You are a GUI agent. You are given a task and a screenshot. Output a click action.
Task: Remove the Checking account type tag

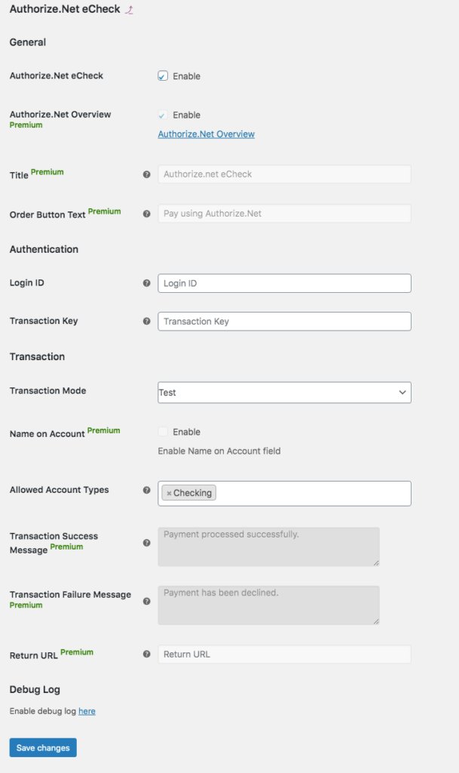[169, 493]
